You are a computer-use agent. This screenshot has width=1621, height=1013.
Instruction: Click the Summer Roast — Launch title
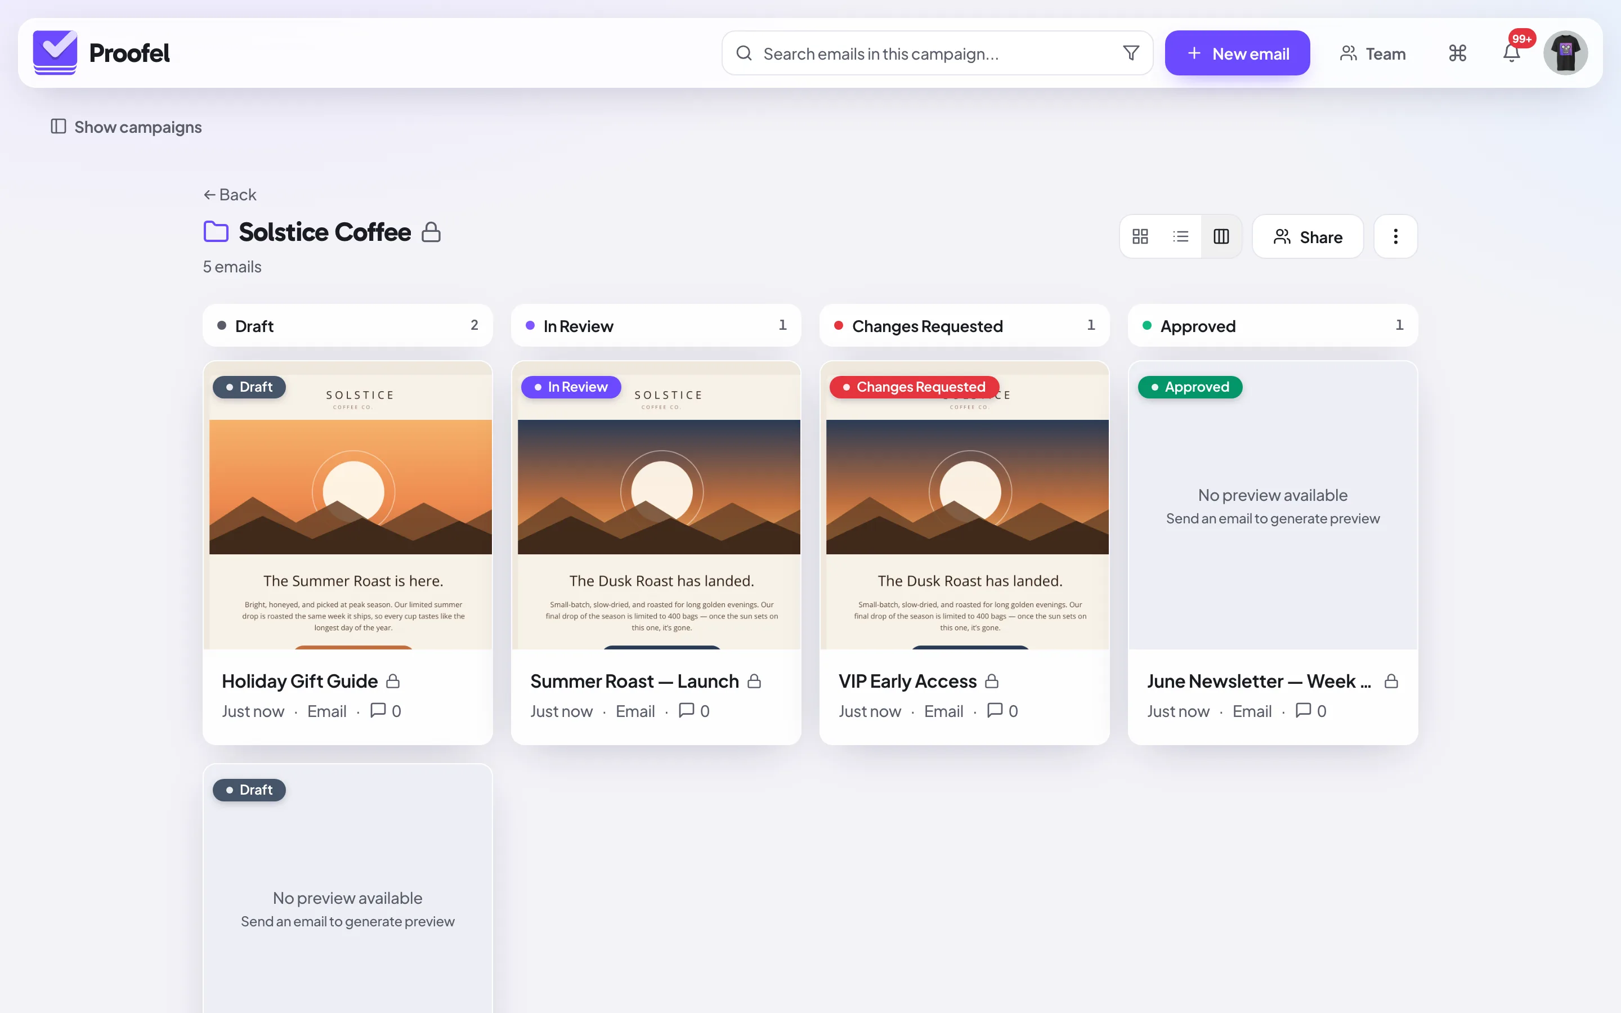pyautogui.click(x=634, y=682)
